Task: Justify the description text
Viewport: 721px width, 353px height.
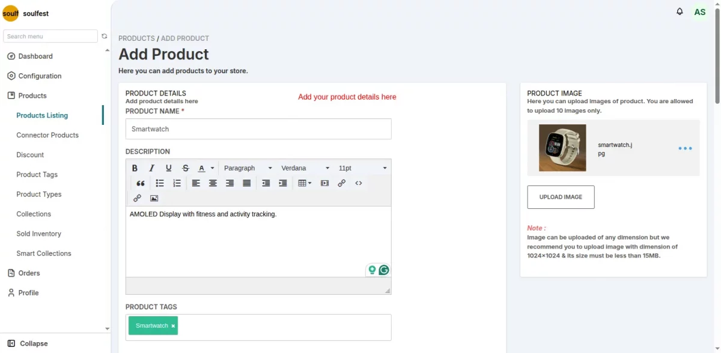Action: [x=246, y=183]
